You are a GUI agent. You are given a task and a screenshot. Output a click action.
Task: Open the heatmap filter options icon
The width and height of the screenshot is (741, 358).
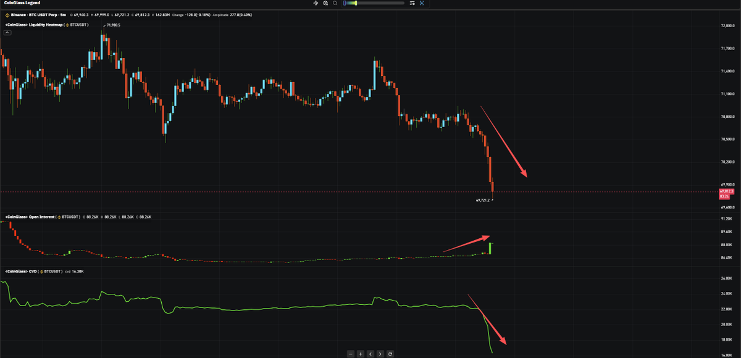tap(412, 3)
